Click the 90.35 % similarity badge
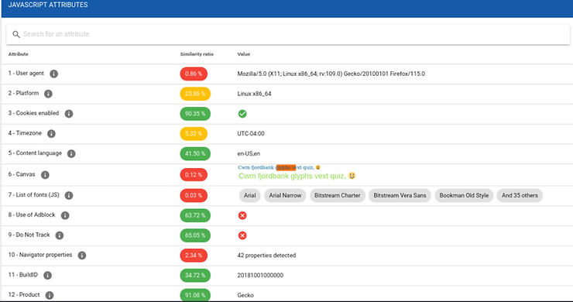Image resolution: width=573 pixels, height=302 pixels. coord(195,114)
